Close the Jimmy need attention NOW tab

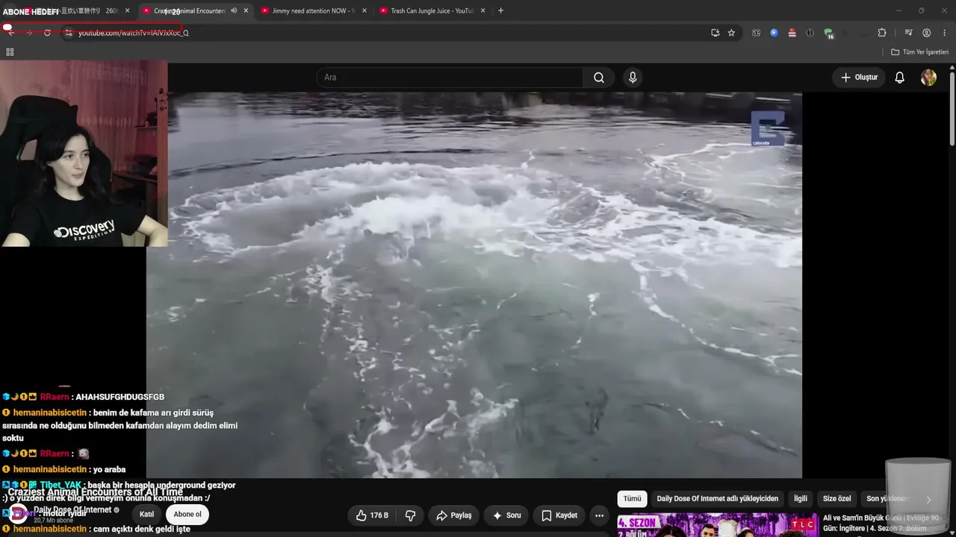pos(364,11)
